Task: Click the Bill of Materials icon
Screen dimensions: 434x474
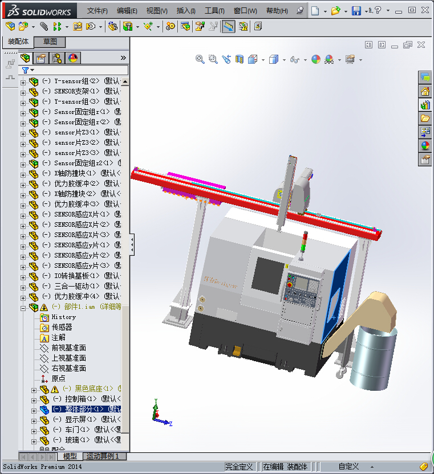Action: click(185, 27)
